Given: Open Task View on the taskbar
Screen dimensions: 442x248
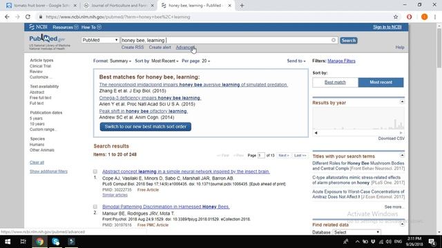Looking at the screenshot, I should click(x=23, y=242).
